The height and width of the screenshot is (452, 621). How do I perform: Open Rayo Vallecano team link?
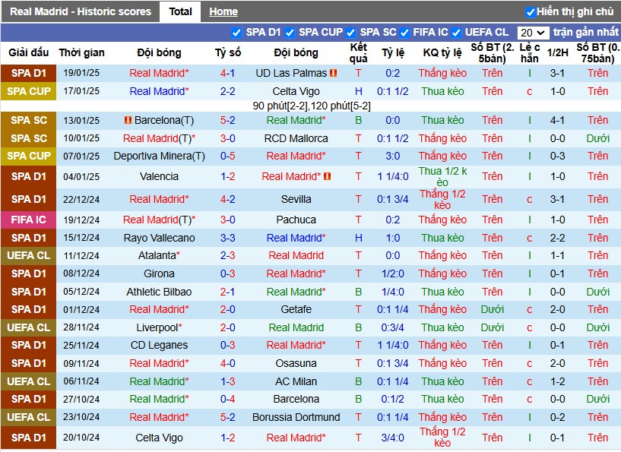[159, 238]
